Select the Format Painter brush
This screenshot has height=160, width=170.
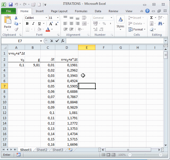16,29
